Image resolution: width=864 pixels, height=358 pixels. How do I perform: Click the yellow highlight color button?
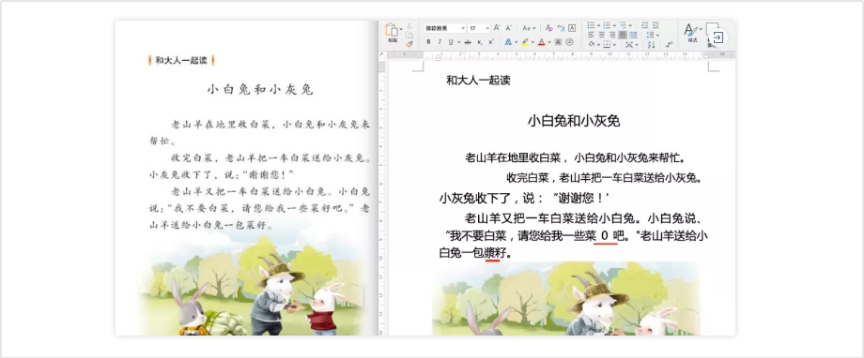point(525,42)
